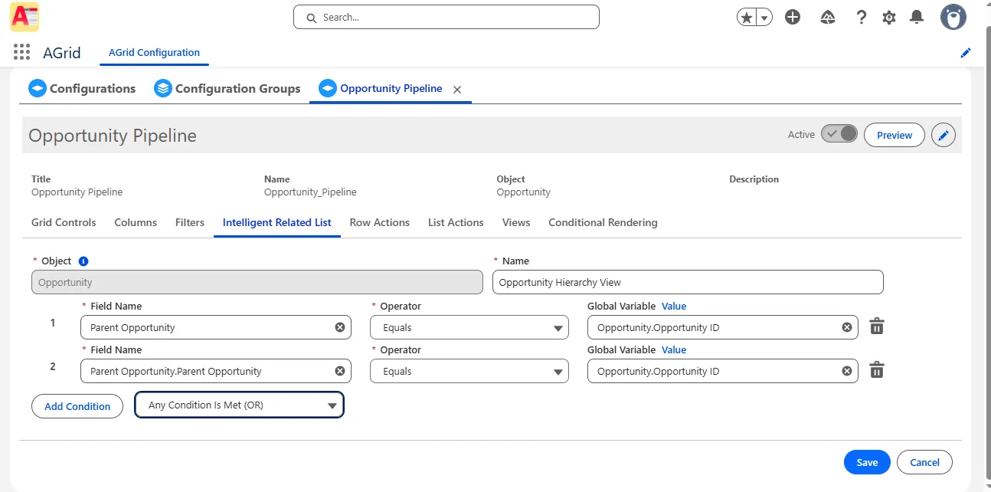Switch to the Columns tab
This screenshot has width=991, height=492.
pos(136,222)
